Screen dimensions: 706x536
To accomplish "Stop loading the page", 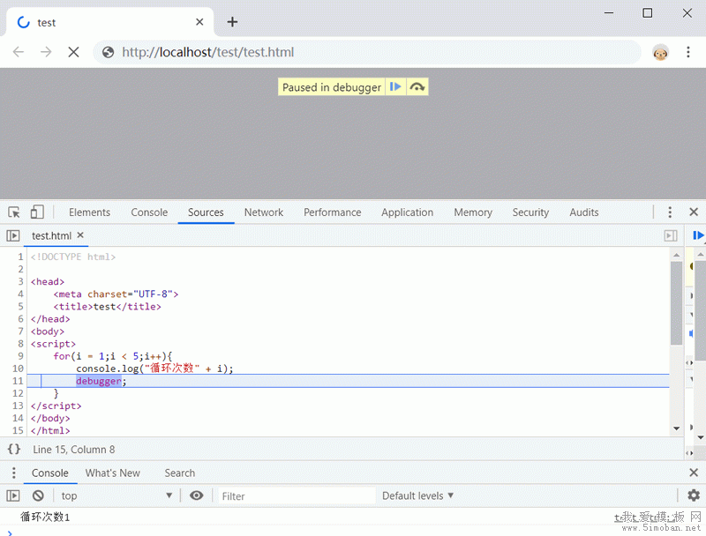I will tap(73, 52).
